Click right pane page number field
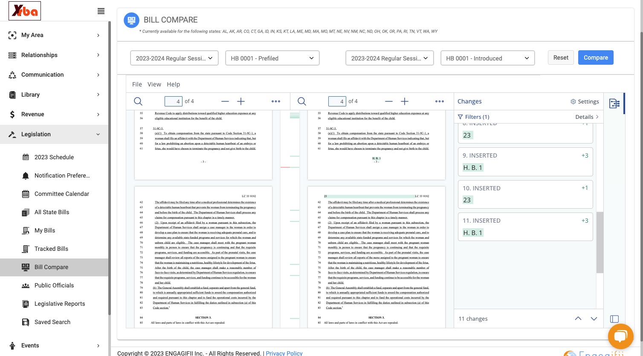Screen dimensions: 643x356 click(x=337, y=101)
